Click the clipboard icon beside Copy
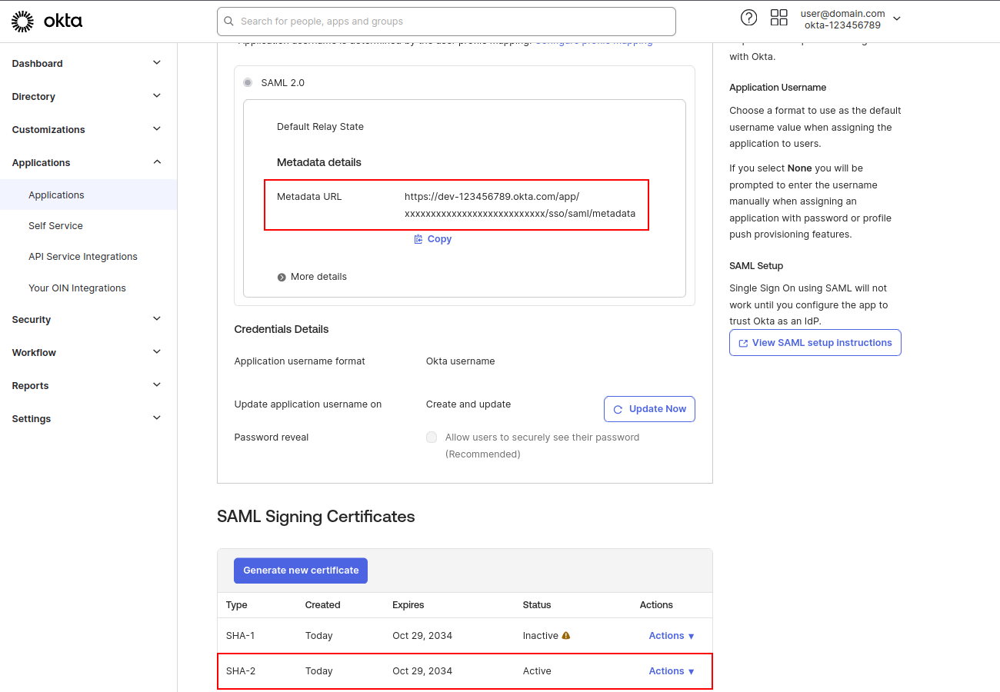Screen dimensions: 1000x692 [x=418, y=239]
